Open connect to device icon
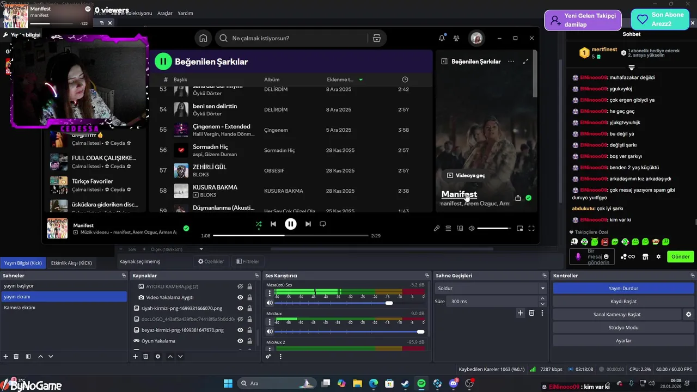The image size is (697, 392). tap(460, 228)
